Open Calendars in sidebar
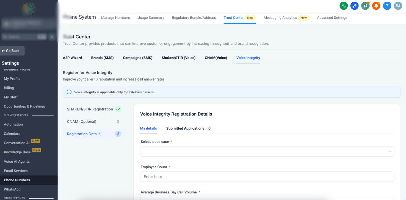406x200 pixels. point(12,134)
